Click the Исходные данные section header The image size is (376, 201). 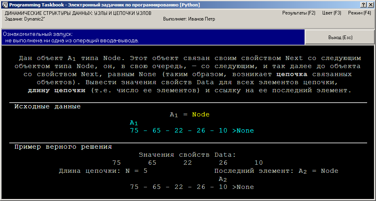pos(48,107)
